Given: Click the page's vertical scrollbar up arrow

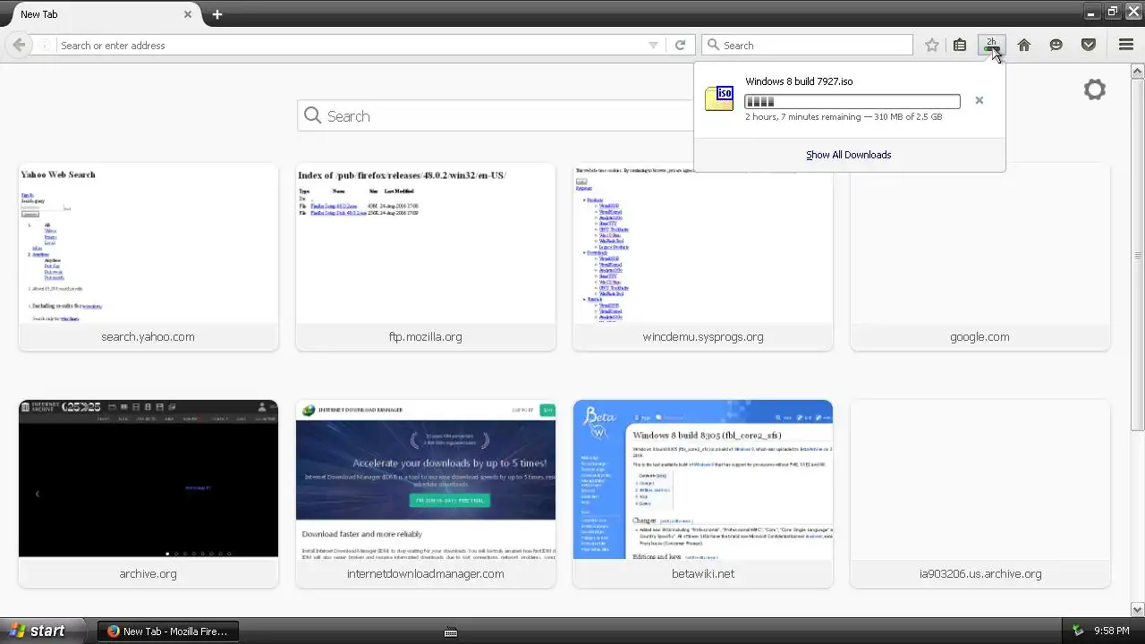Looking at the screenshot, I should point(1138,71).
